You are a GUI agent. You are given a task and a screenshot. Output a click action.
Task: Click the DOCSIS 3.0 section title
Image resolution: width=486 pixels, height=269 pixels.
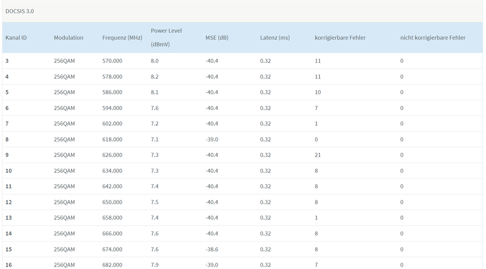coord(20,11)
